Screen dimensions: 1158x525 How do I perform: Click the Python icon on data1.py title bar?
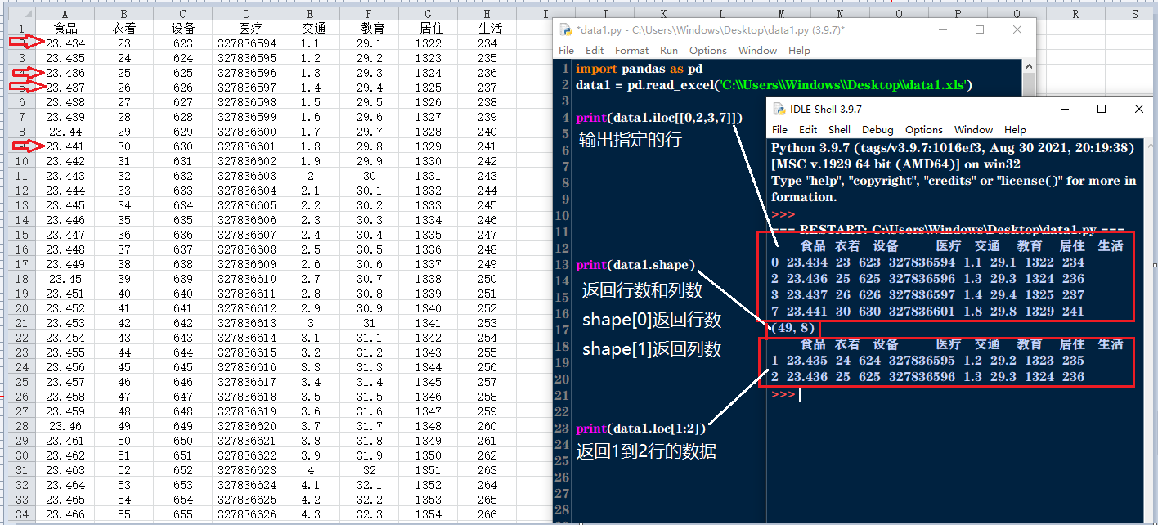click(564, 29)
